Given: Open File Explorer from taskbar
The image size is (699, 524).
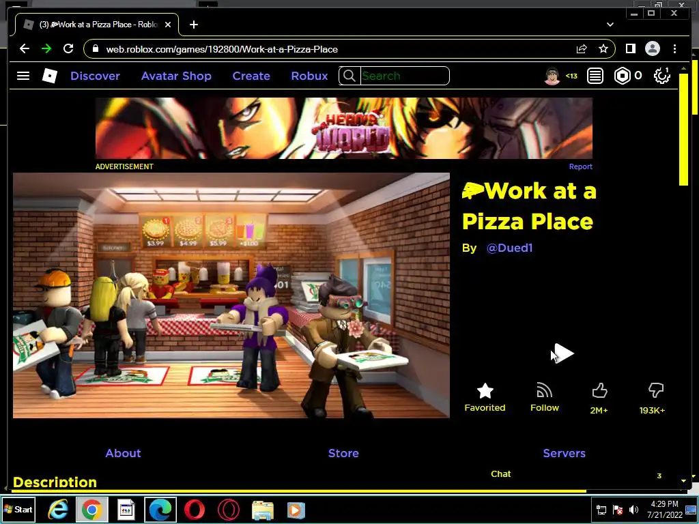Looking at the screenshot, I should click(263, 510).
